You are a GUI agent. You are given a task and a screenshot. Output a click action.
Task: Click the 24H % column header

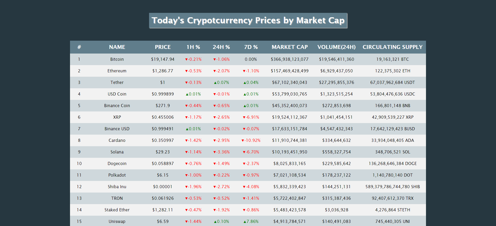click(221, 47)
